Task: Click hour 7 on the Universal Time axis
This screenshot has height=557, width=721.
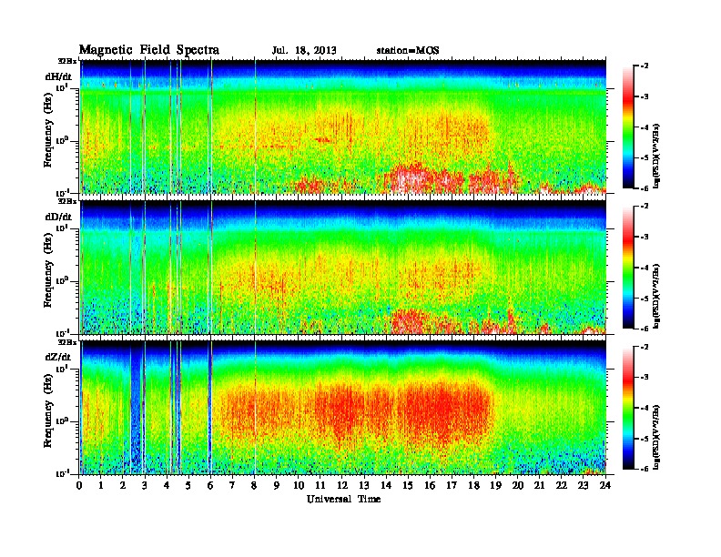Action: tap(233, 486)
